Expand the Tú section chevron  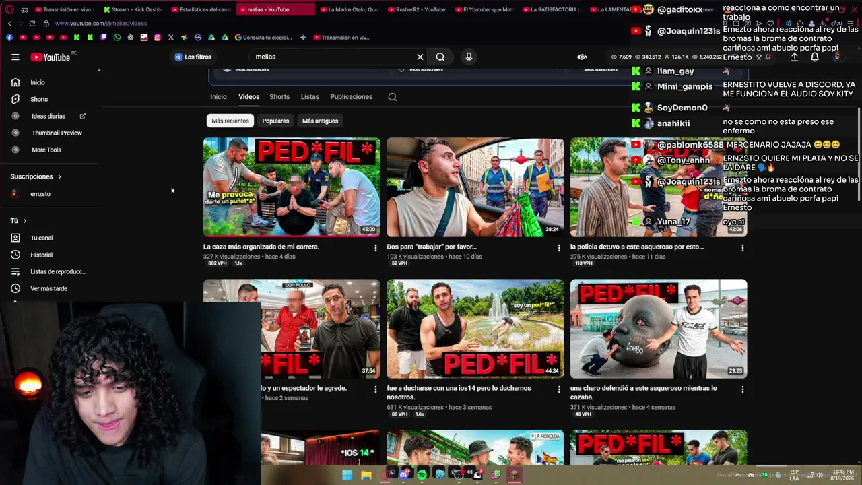click(x=25, y=221)
